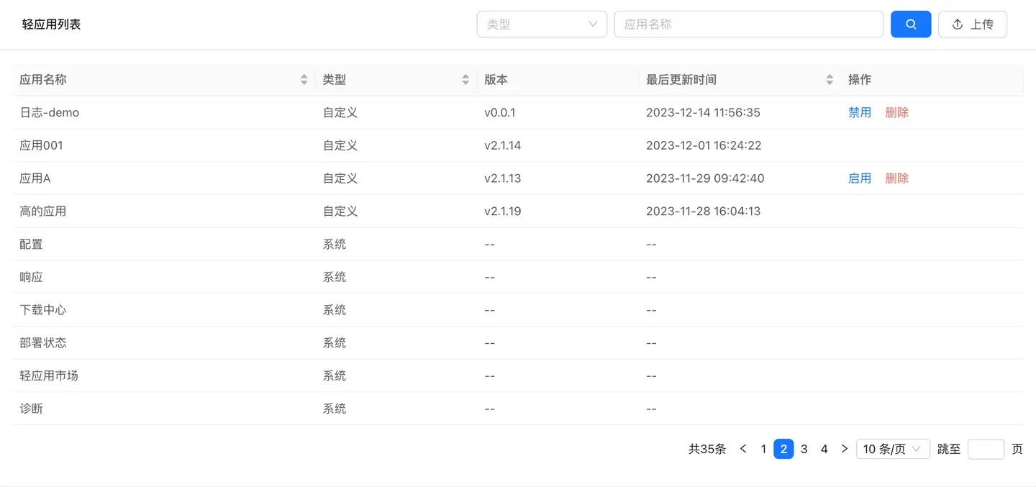Sort by 应用名称 column sorter icon
The image size is (1036, 487).
tap(304, 80)
